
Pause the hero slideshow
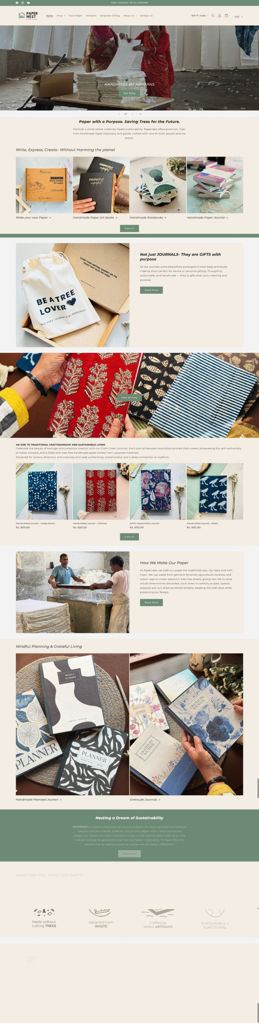pyautogui.click(x=140, y=114)
